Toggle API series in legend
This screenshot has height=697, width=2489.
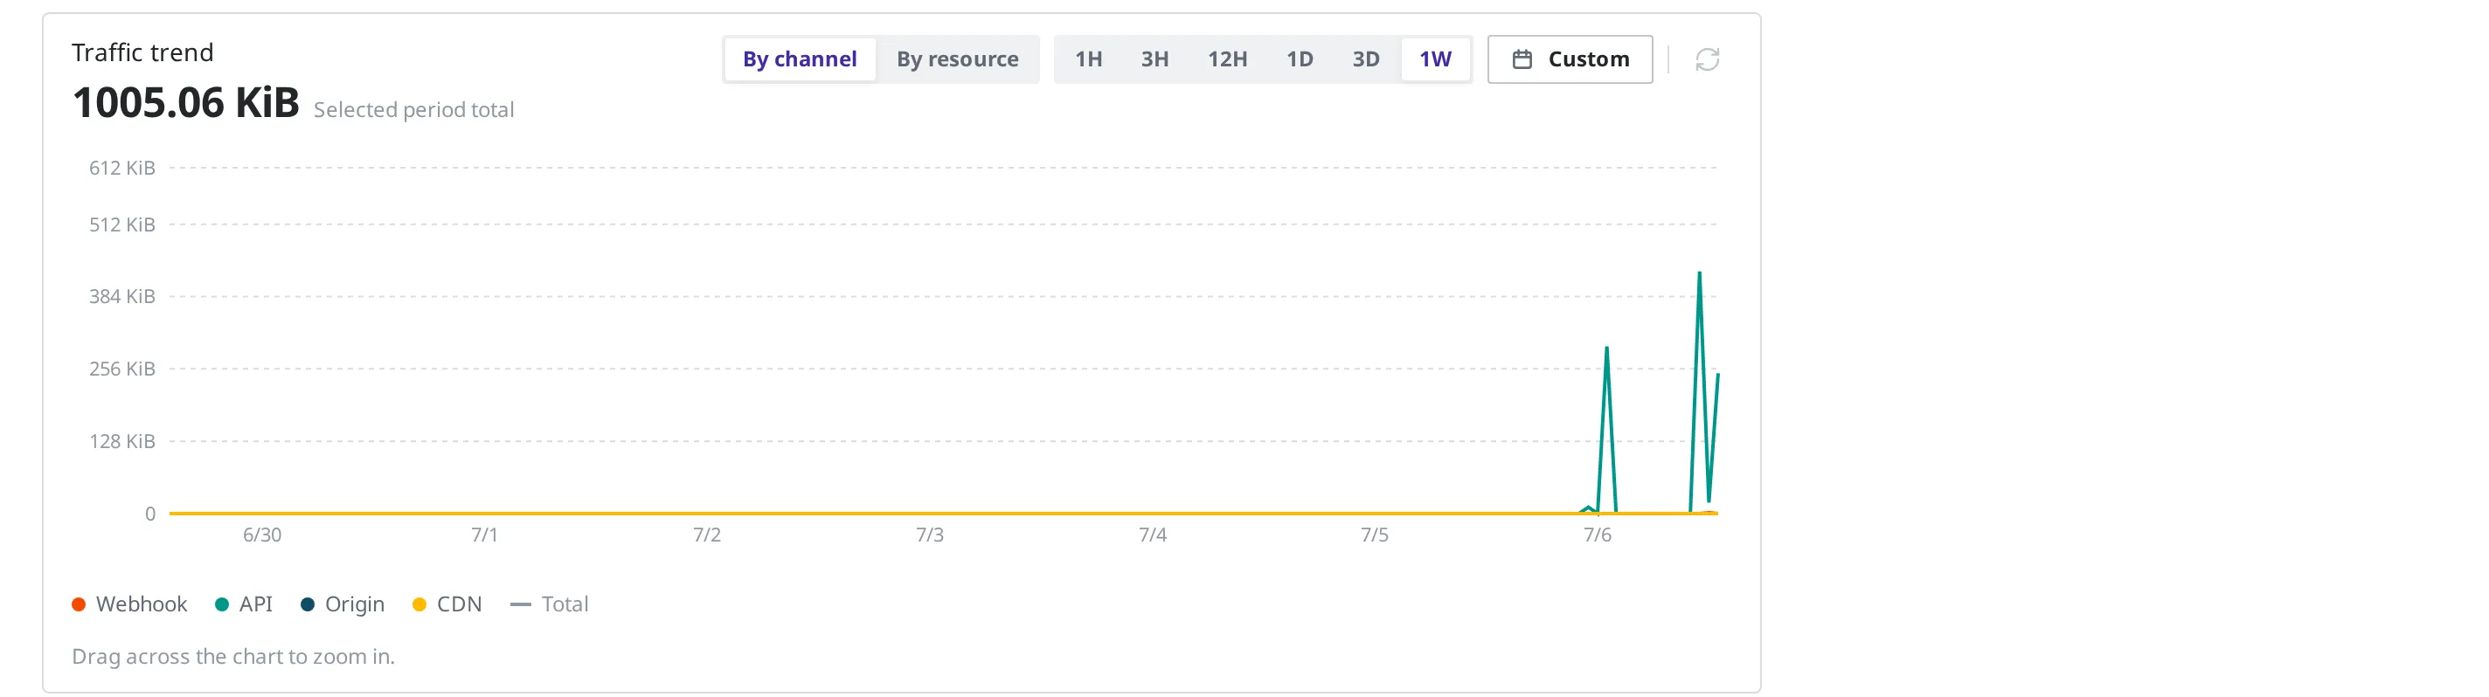click(x=244, y=604)
